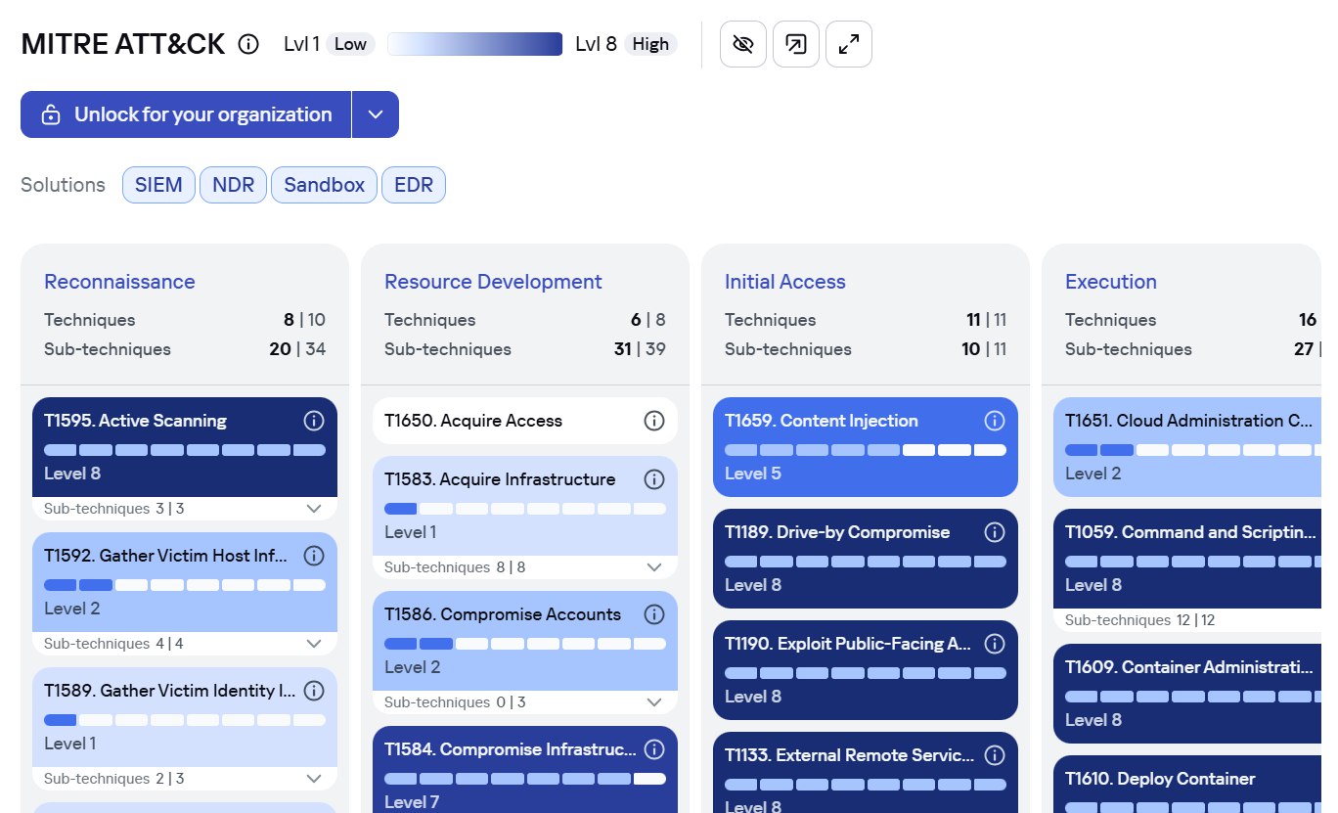This screenshot has height=813, width=1338.
Task: Click the T1659. Content Injection title
Action: (822, 421)
